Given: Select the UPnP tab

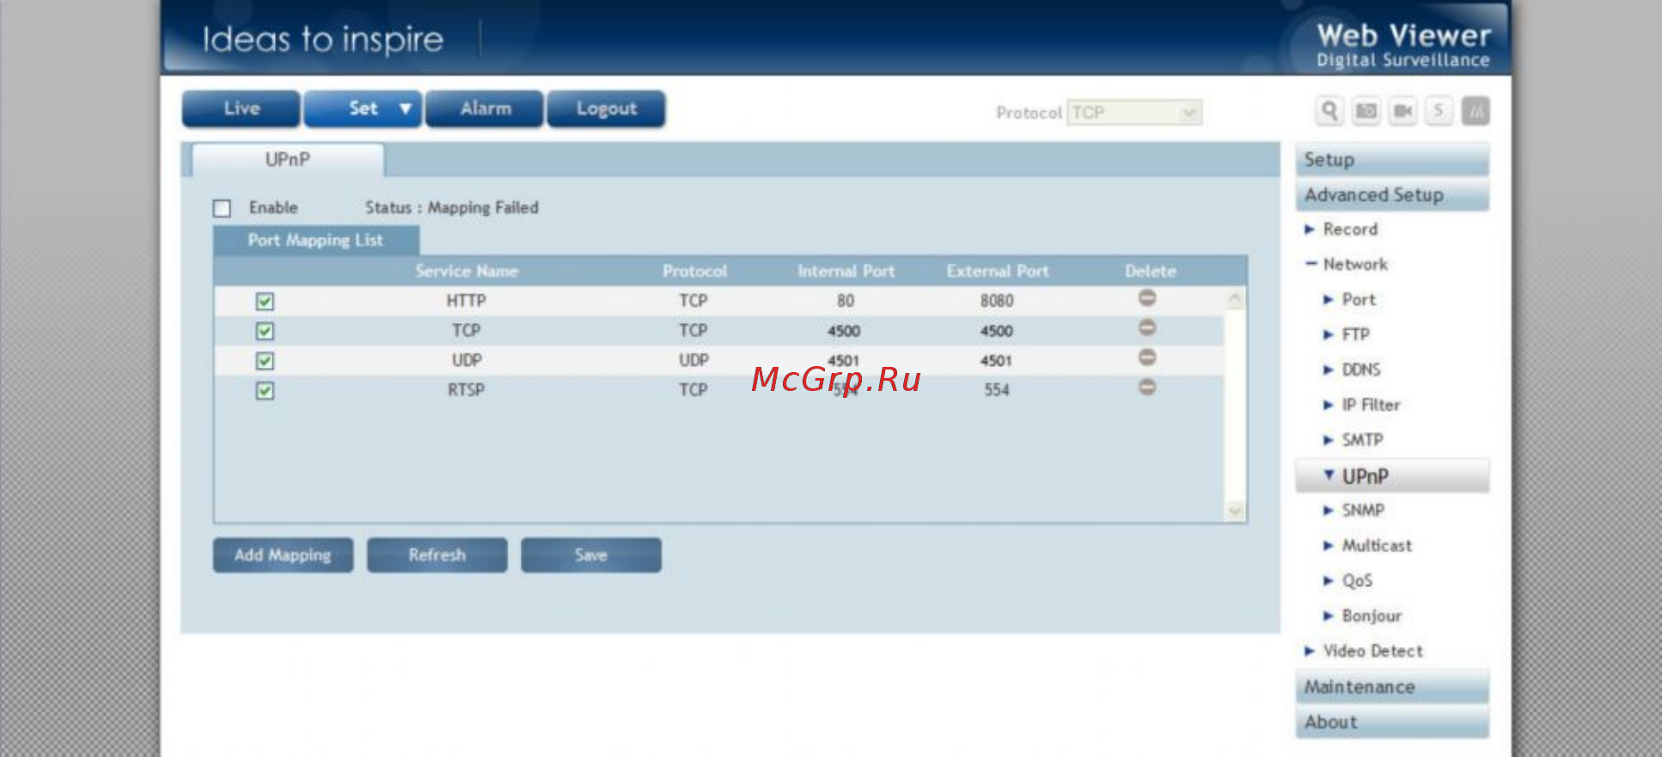Looking at the screenshot, I should [288, 160].
